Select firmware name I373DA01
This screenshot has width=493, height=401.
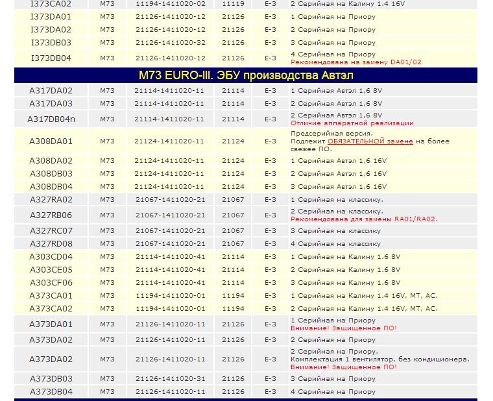pyautogui.click(x=51, y=17)
